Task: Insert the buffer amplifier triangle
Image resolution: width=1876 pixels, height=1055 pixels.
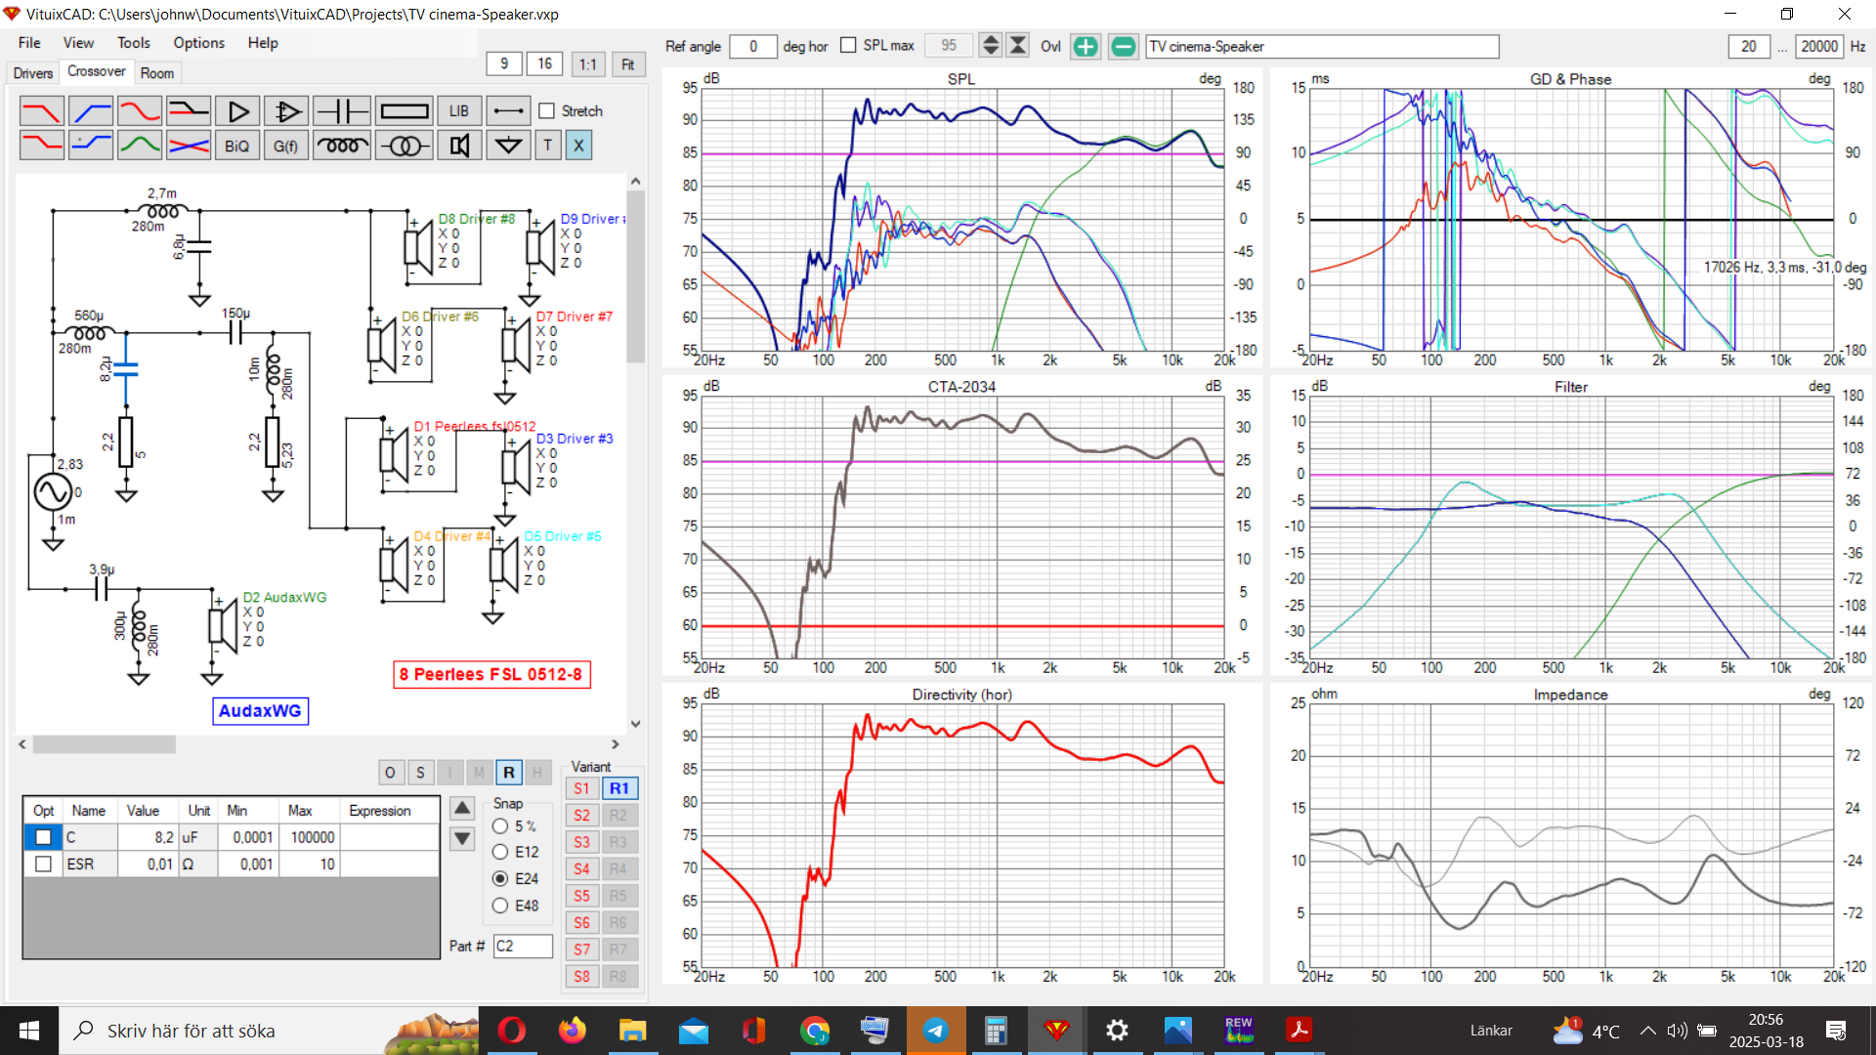Action: [237, 111]
